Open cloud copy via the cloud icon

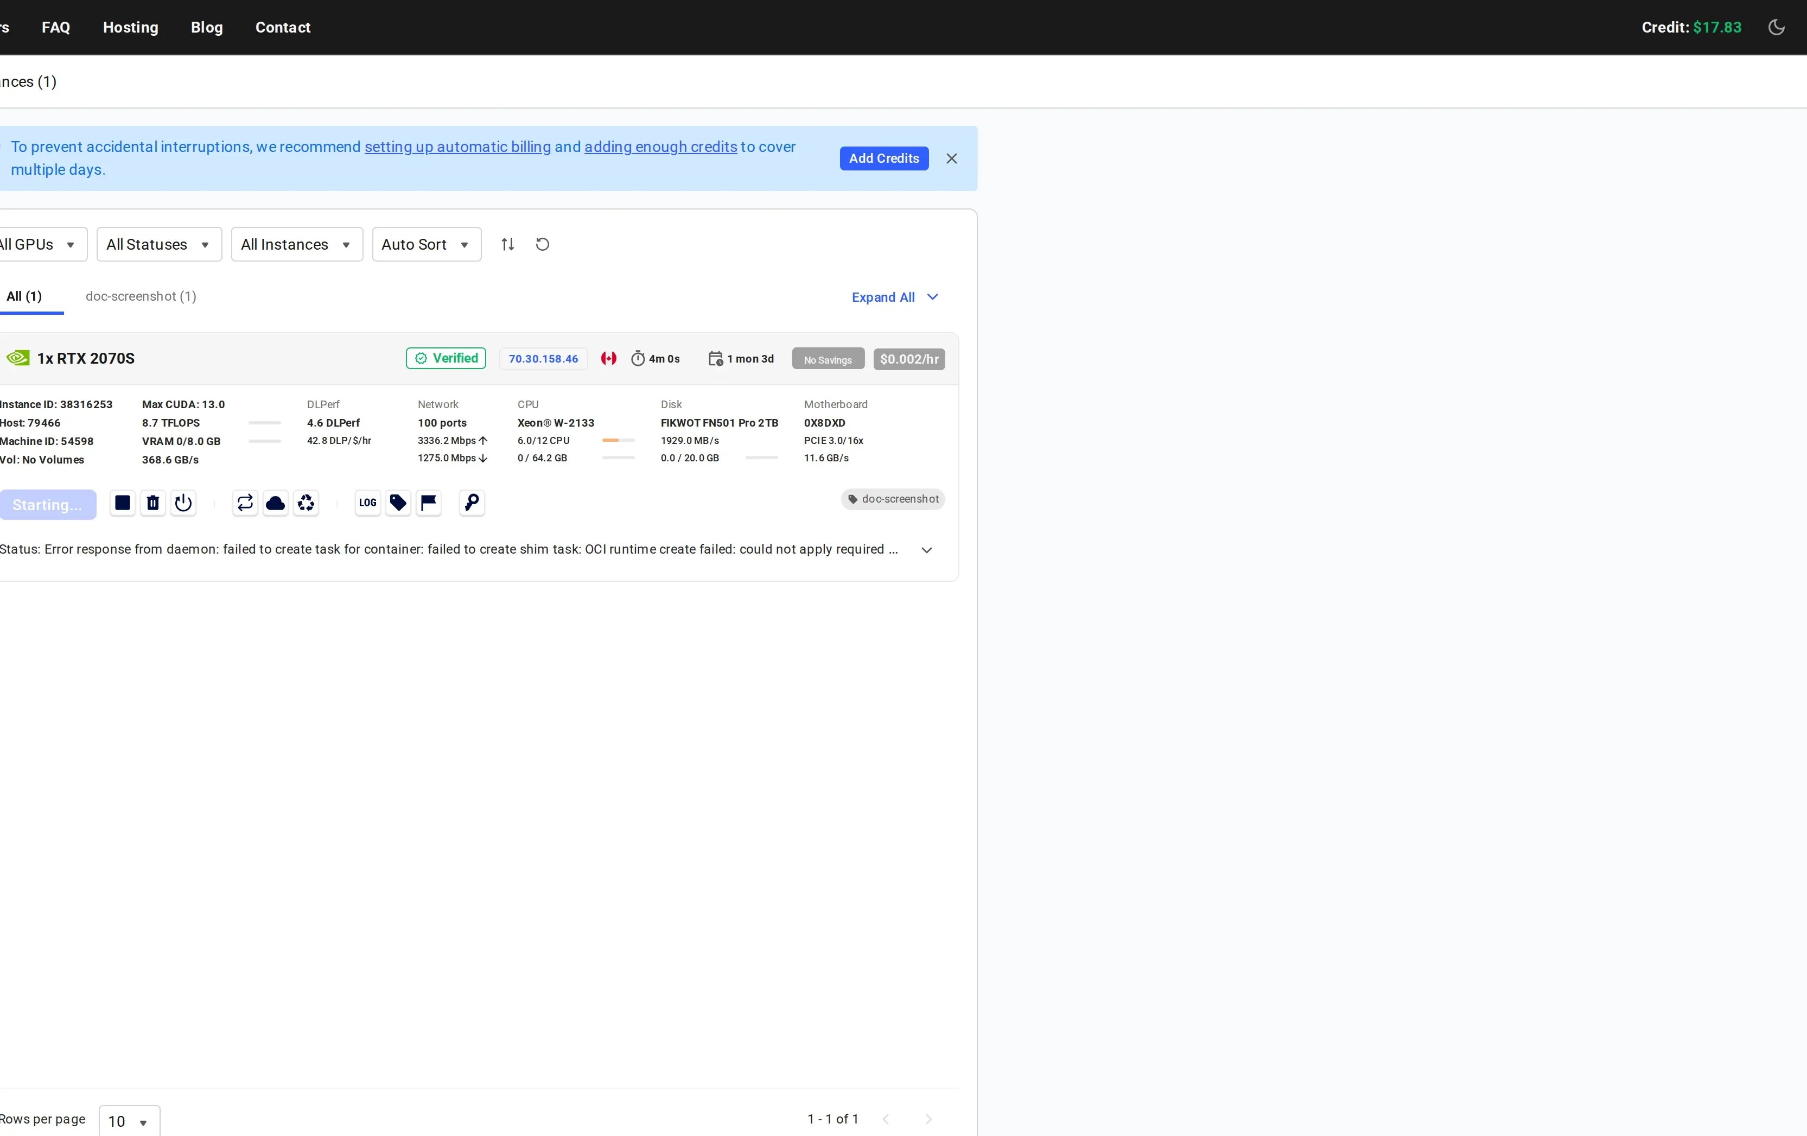coord(276,502)
